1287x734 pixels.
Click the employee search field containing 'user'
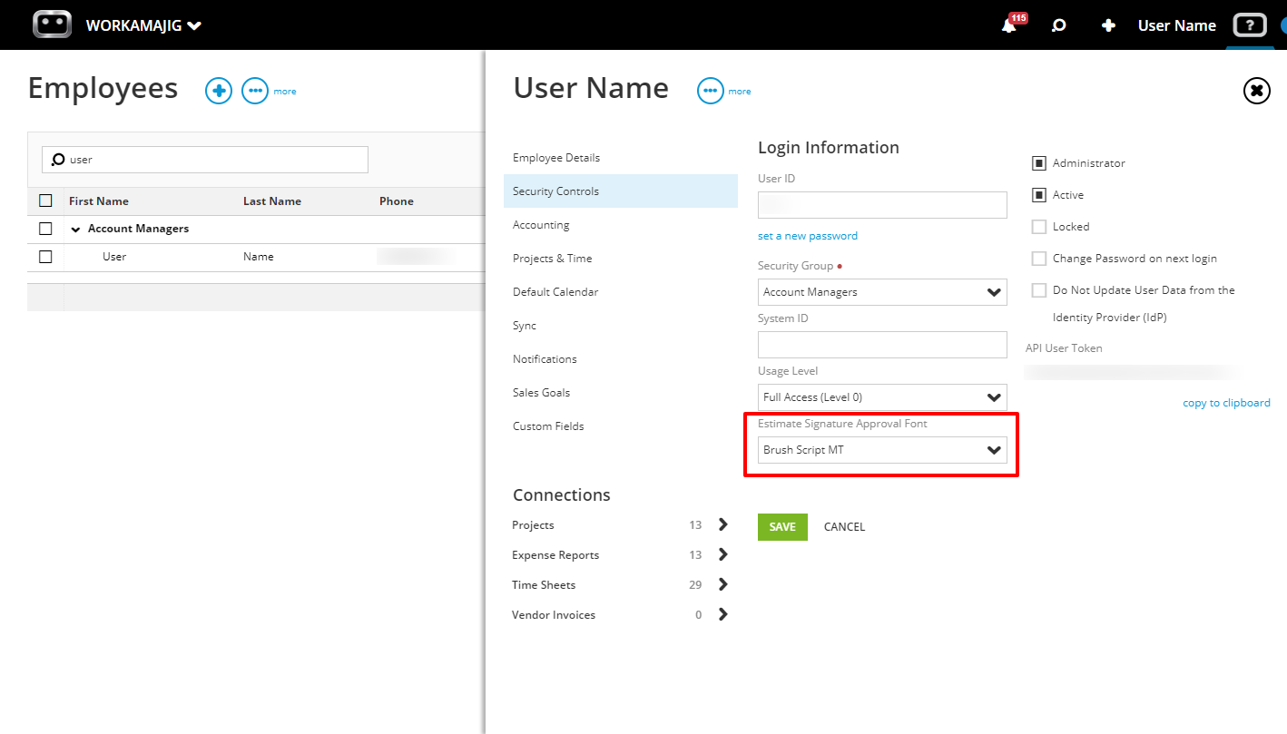(205, 160)
